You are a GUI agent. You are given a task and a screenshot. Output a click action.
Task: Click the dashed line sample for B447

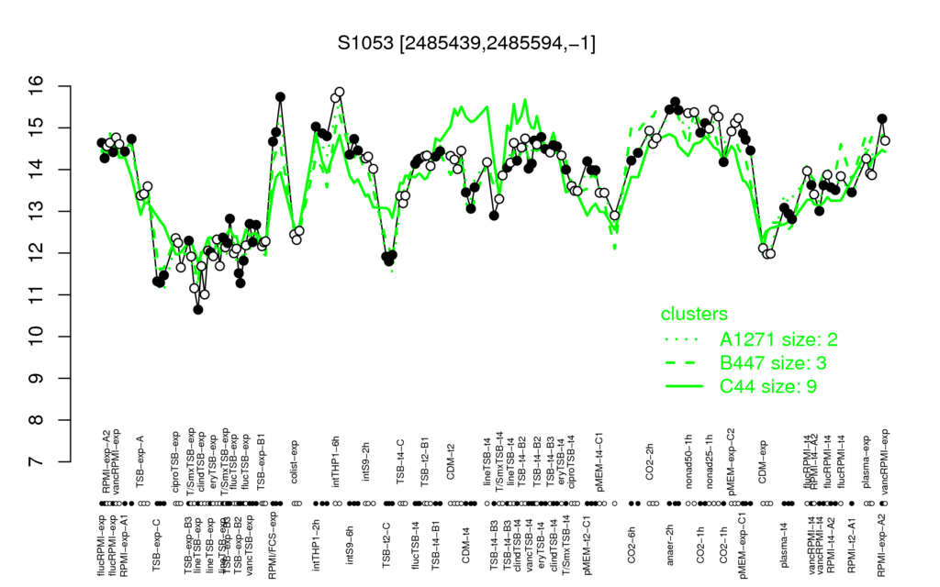[683, 363]
